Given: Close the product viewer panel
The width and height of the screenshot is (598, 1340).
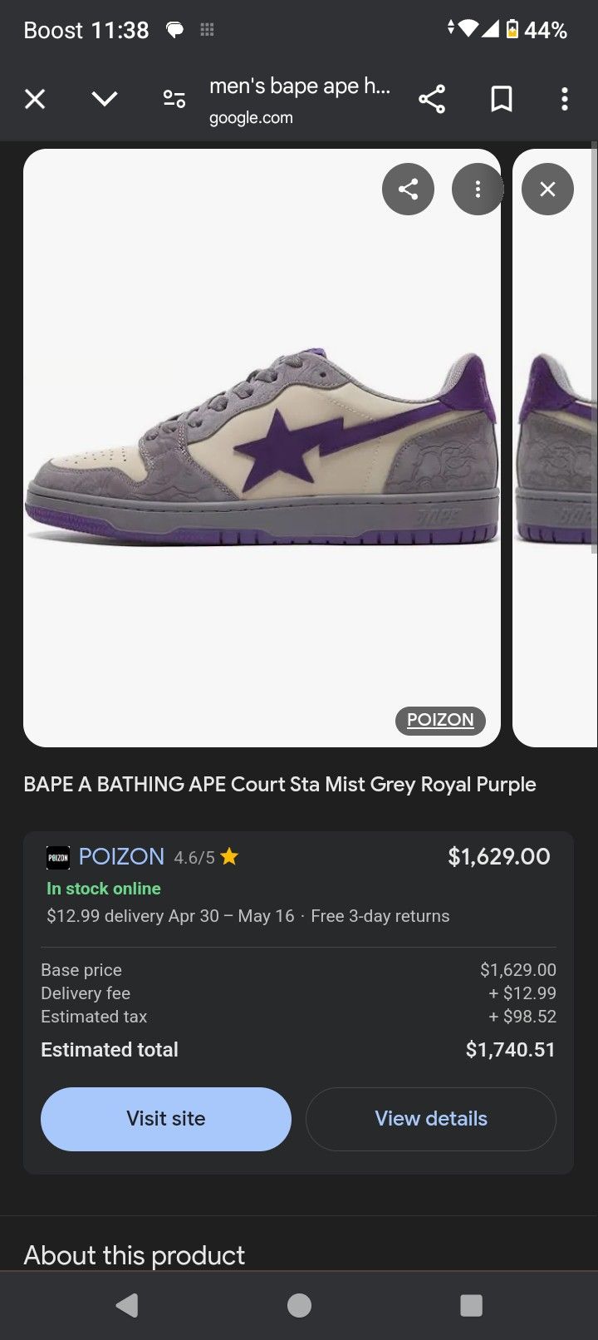Looking at the screenshot, I should tap(547, 190).
